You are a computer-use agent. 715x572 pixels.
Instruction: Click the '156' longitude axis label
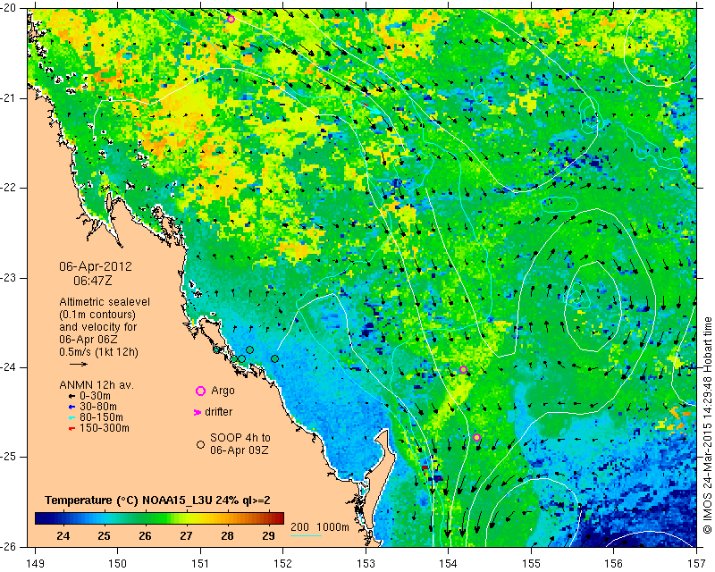tap(614, 564)
